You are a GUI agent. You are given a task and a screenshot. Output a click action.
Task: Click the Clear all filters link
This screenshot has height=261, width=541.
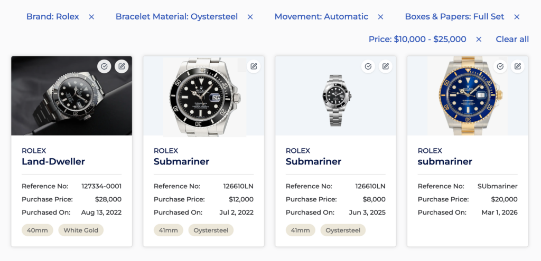tap(512, 40)
